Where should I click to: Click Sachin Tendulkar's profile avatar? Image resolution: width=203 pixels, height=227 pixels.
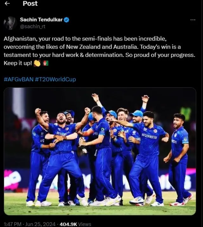point(10,23)
